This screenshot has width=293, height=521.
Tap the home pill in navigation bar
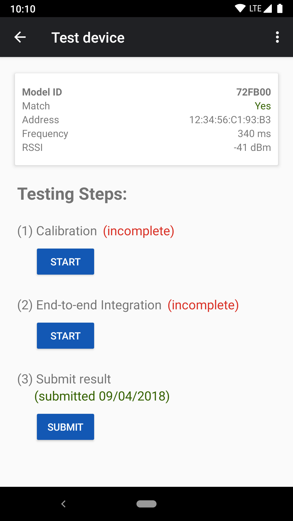pyautogui.click(x=146, y=504)
